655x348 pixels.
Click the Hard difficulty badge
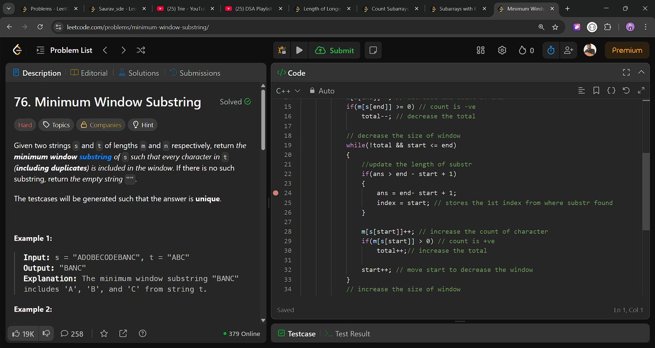tap(25, 125)
